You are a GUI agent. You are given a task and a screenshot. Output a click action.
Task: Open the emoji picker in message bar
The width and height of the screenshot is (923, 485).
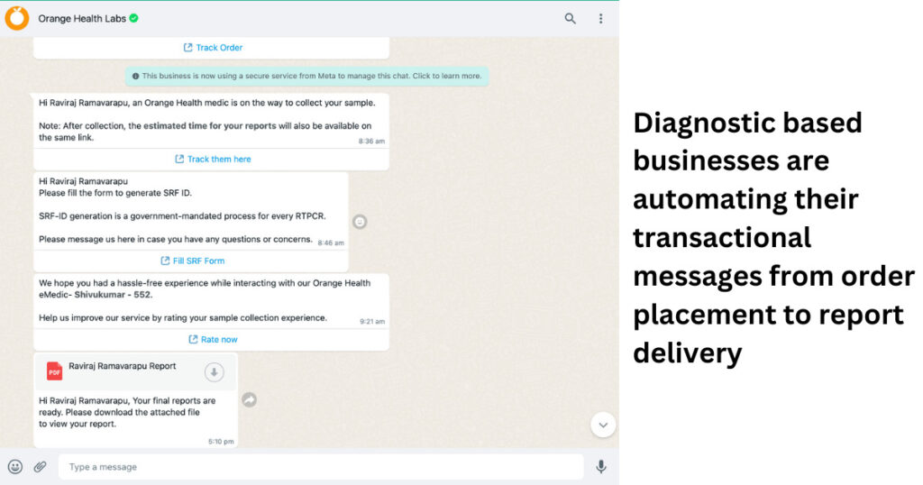pos(15,467)
